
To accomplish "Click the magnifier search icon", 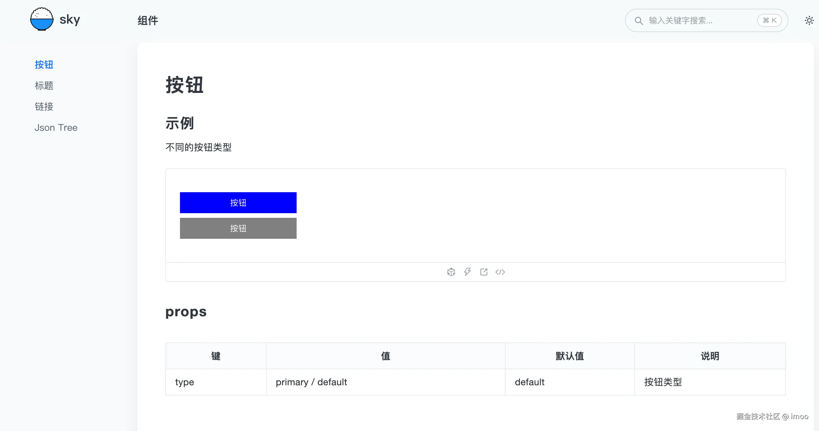I will [639, 21].
